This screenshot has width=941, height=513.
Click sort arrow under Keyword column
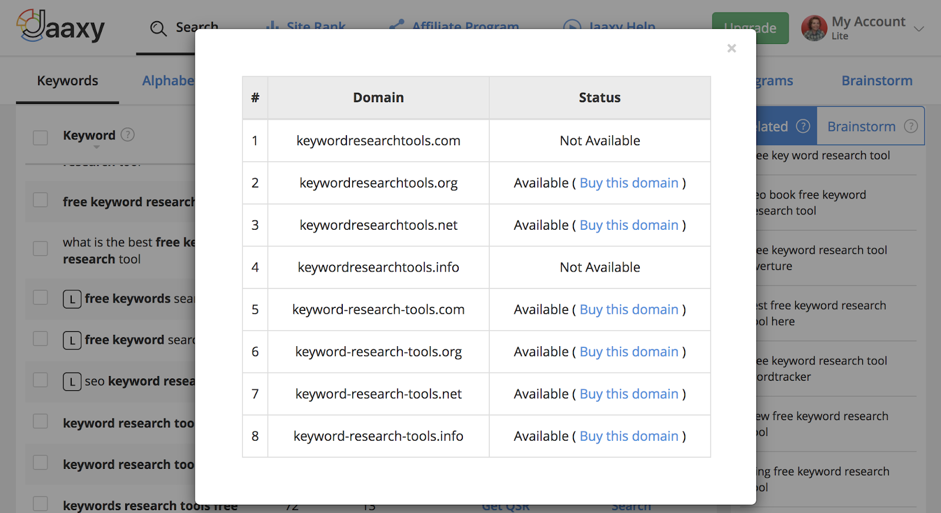96,147
